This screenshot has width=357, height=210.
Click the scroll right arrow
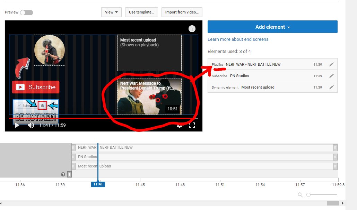[x=343, y=203]
